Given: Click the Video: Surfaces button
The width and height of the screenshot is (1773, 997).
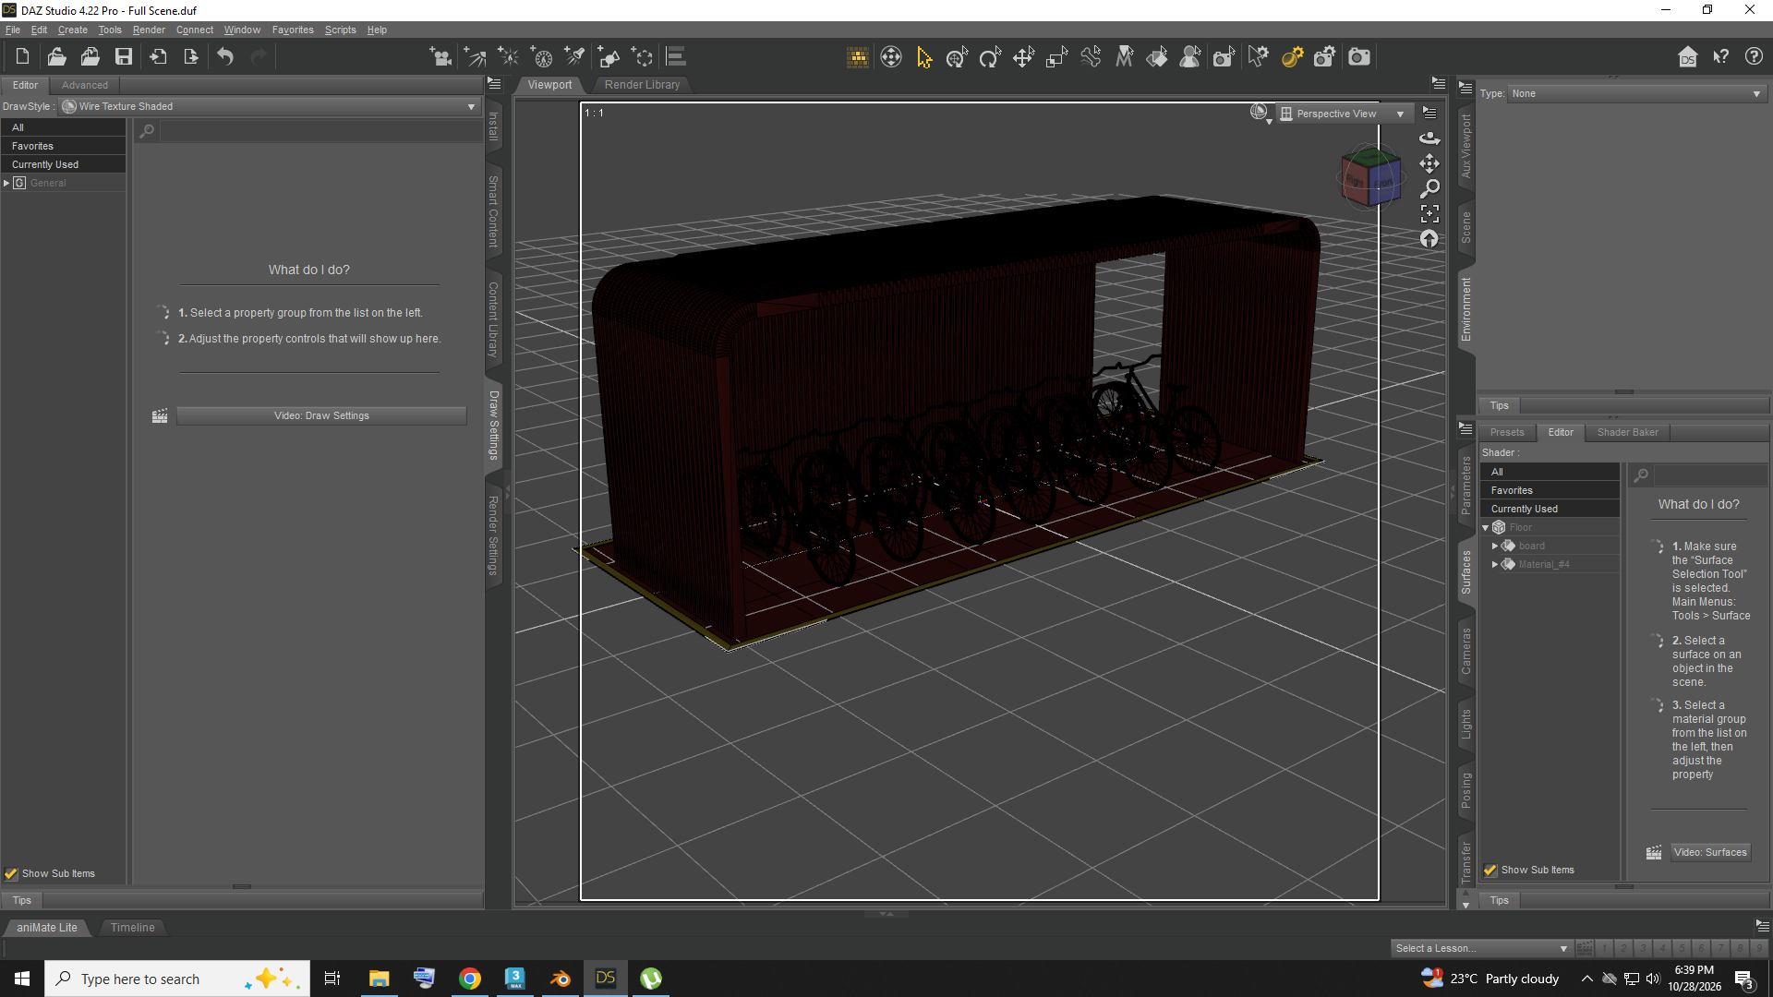Looking at the screenshot, I should click(1710, 852).
